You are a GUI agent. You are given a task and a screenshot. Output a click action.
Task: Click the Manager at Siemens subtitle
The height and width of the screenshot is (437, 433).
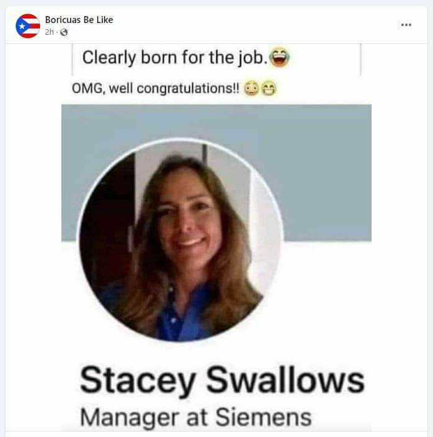click(x=195, y=418)
